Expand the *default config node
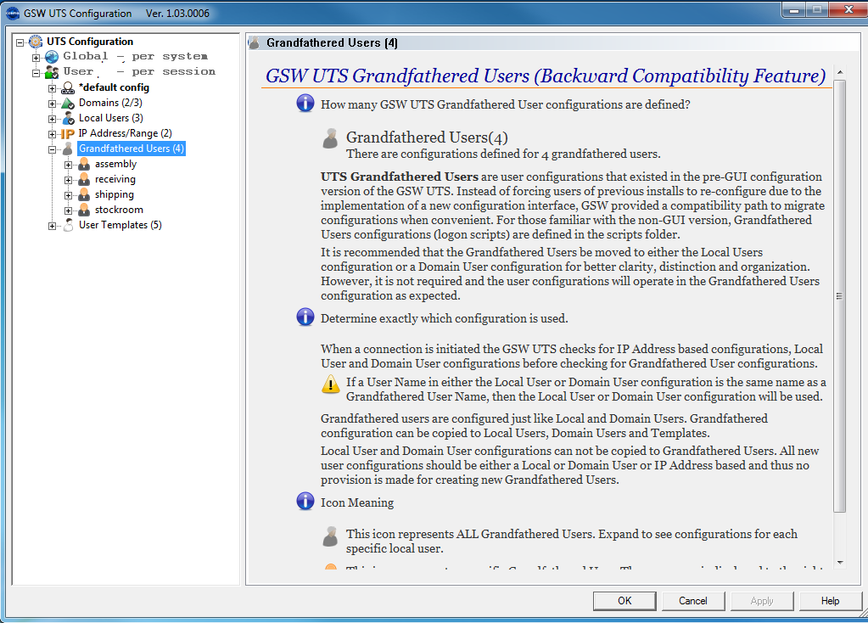The image size is (868, 623). pos(52,88)
